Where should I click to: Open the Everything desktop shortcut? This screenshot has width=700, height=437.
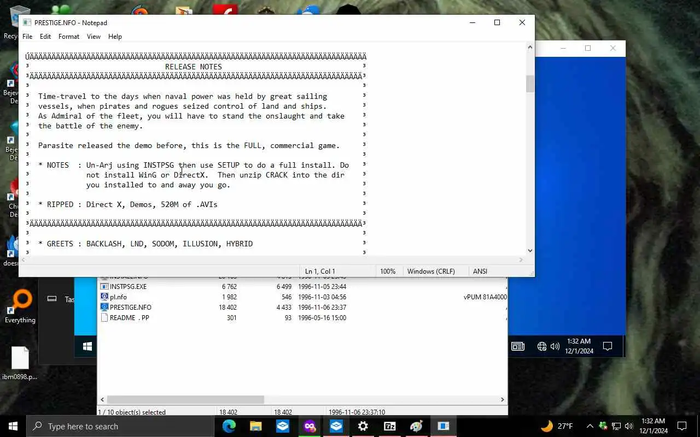[x=20, y=307]
